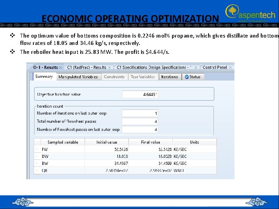Image resolution: width=279 pixels, height=209 pixels.
Task: Click the Units column header
Action: [x=195, y=142]
